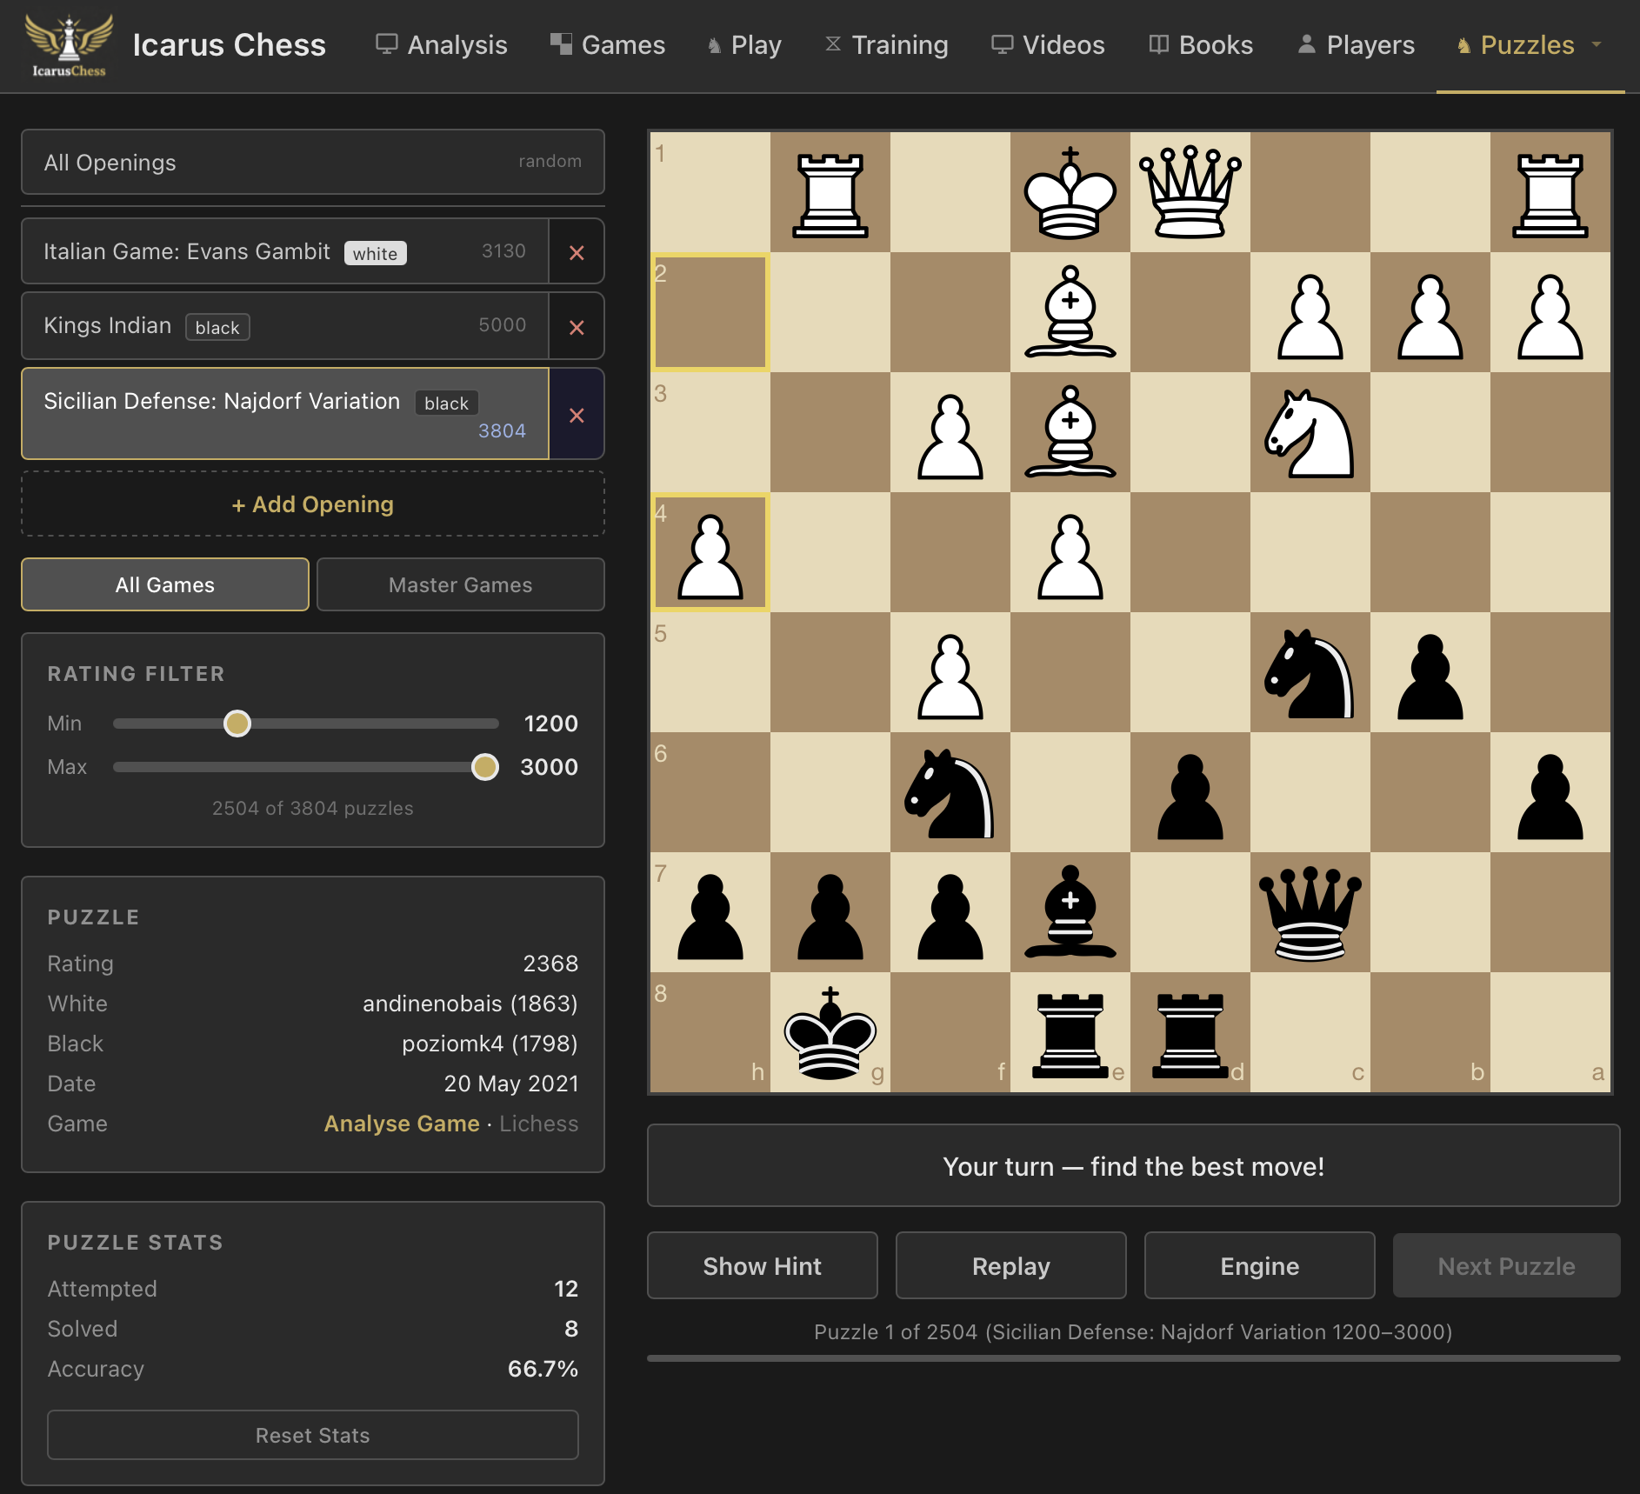Viewport: 1640px width, 1494px height.
Task: Click the Games icon in the navbar
Action: 561,42
